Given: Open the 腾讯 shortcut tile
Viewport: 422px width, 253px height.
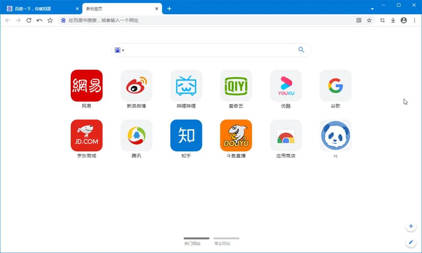Looking at the screenshot, I should pyautogui.click(x=136, y=136).
